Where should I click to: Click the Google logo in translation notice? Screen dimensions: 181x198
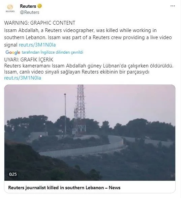[13, 52]
